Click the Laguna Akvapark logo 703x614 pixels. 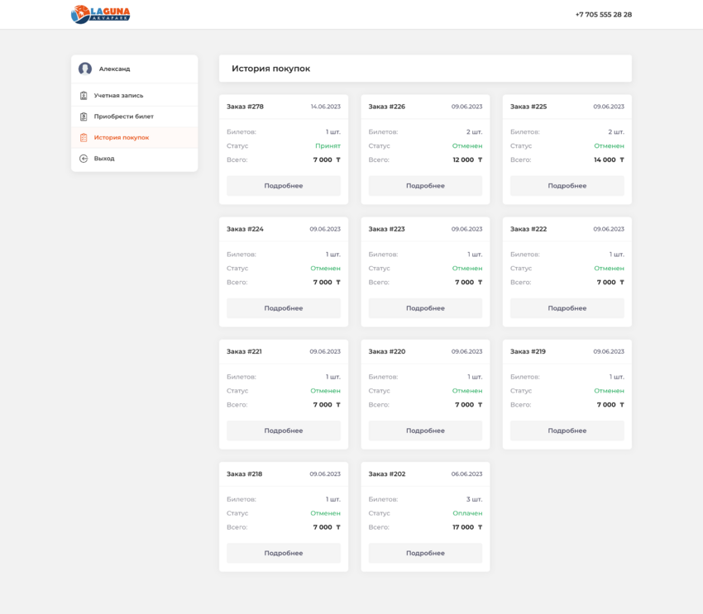100,14
